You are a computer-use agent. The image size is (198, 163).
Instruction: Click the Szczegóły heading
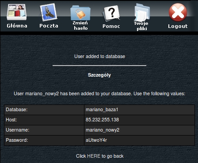99,75
